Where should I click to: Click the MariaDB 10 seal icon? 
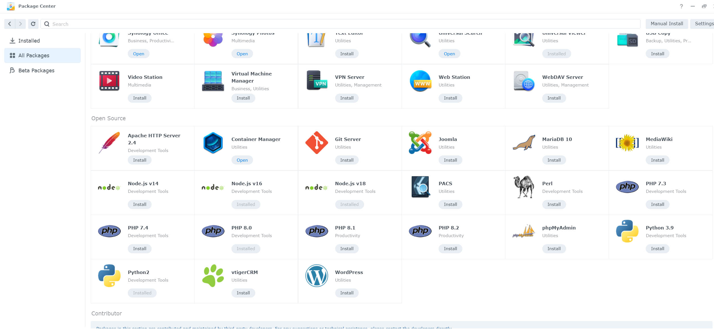(524, 143)
